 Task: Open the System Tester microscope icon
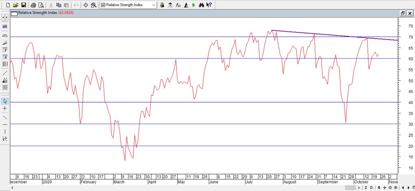(186, 5)
